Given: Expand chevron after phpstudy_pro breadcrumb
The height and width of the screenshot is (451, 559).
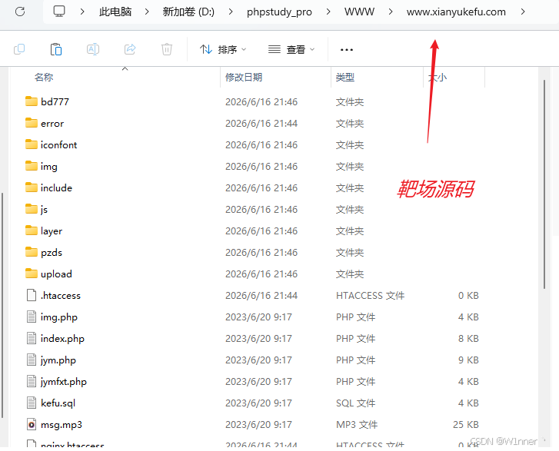Looking at the screenshot, I should (x=328, y=12).
